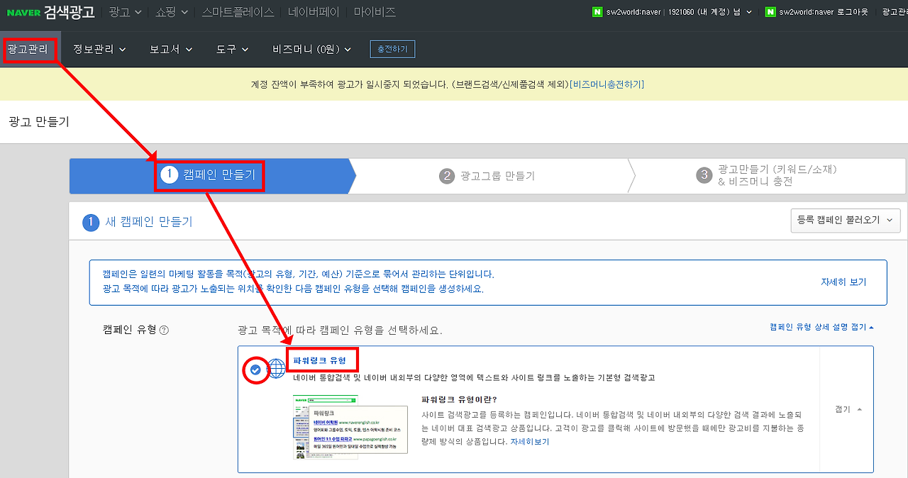Click the 광고 만들기 page title
The width and height of the screenshot is (908, 478).
pos(39,121)
